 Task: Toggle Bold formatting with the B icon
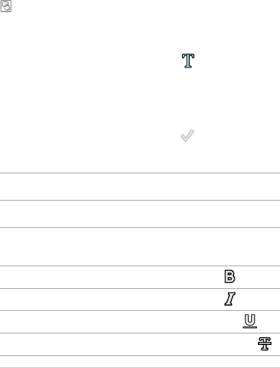point(230,277)
